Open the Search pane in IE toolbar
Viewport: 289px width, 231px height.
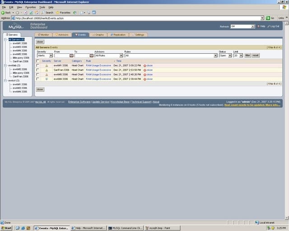click(47, 13)
